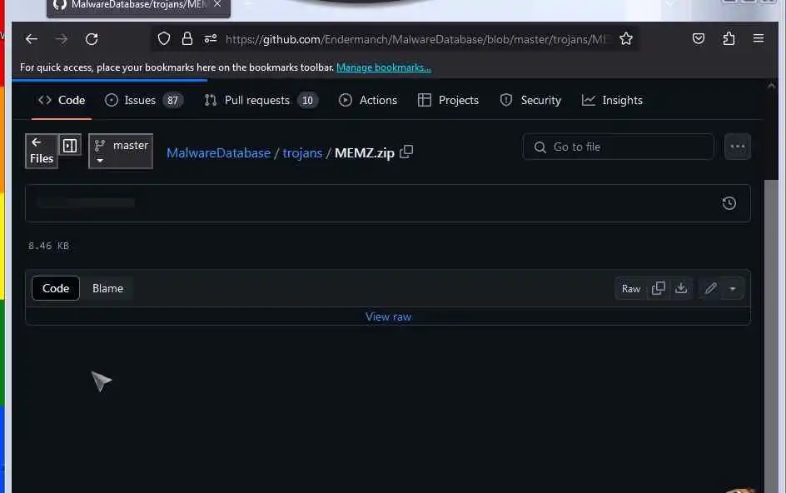Toggle the file tree side panel icon
The height and width of the screenshot is (493, 786).
click(70, 146)
